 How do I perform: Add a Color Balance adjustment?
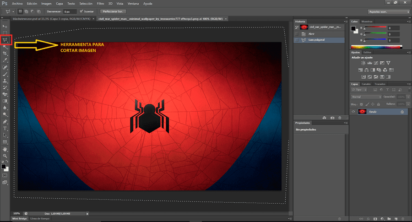(x=367, y=70)
